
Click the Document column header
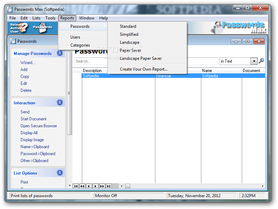[254, 71]
